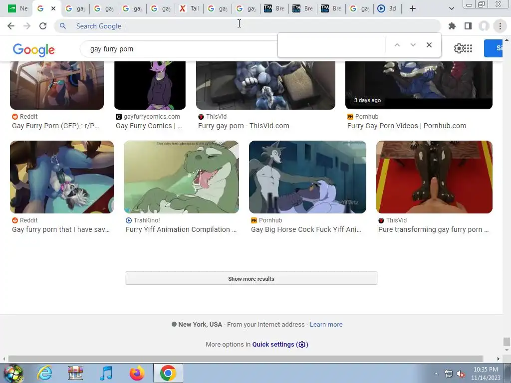511x383 pixels.
Task: Open a new browser tab
Action: point(413,8)
